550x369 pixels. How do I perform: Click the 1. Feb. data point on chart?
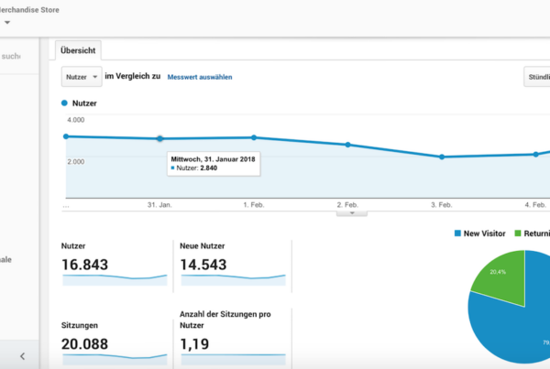(254, 137)
